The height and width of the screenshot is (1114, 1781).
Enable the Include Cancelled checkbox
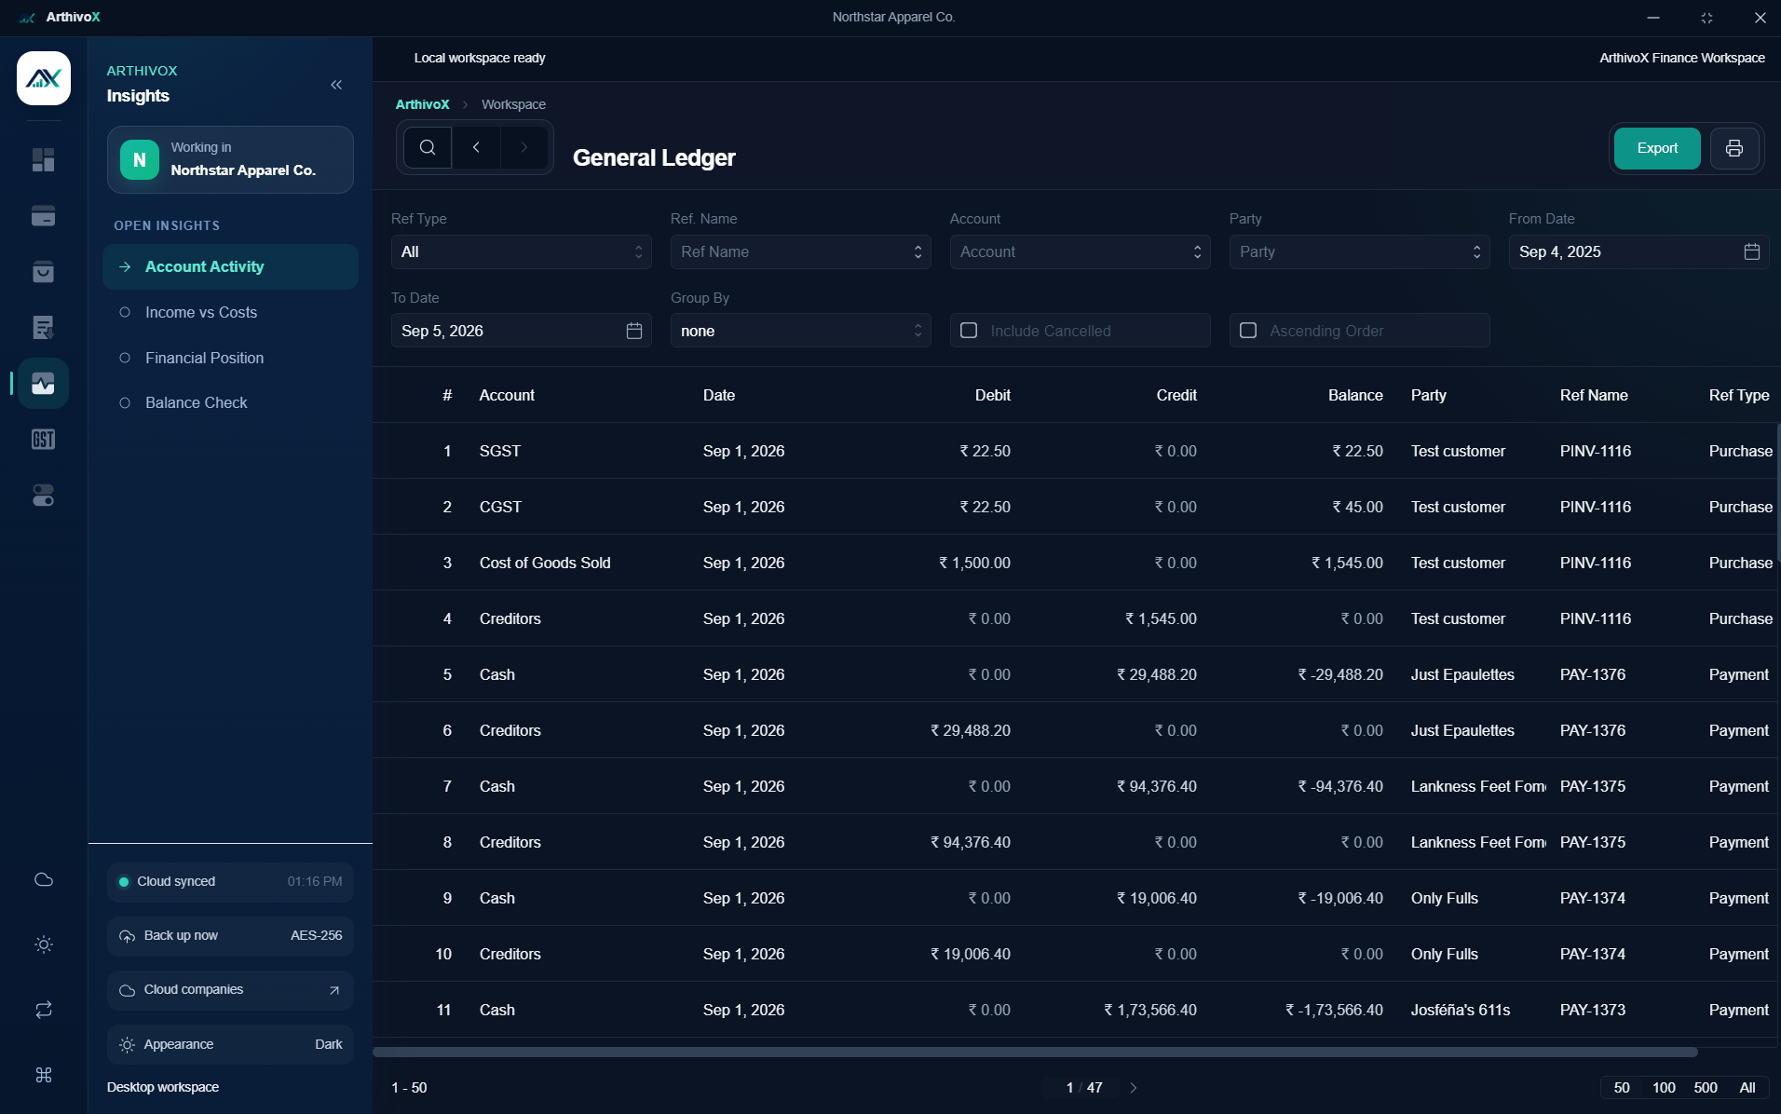click(x=969, y=331)
